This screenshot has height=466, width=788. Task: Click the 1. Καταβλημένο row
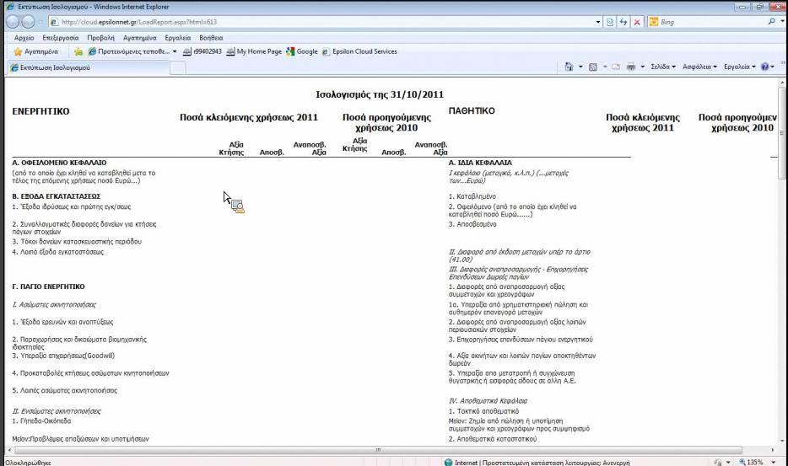[472, 196]
